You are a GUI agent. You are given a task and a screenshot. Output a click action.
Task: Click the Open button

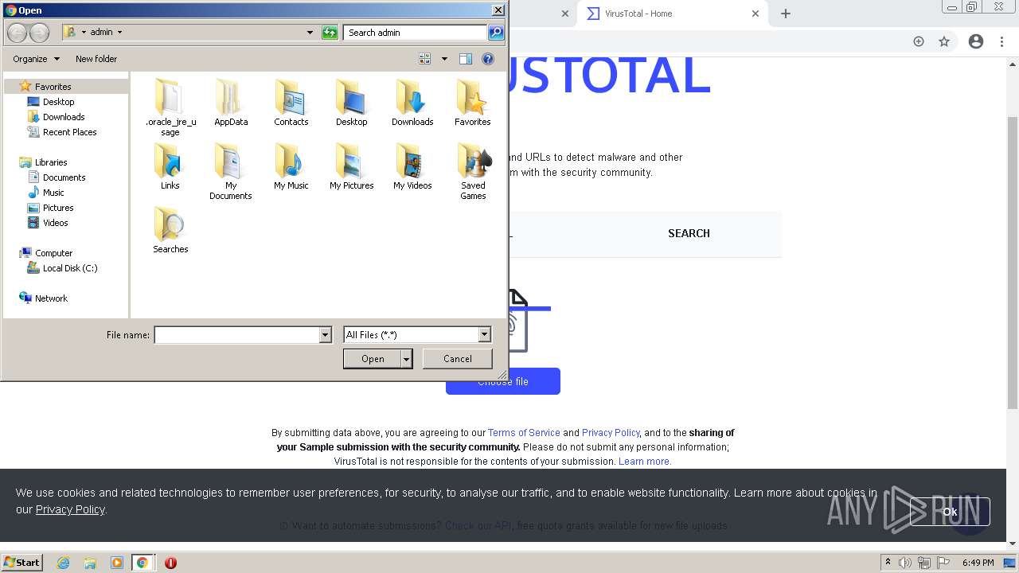pos(373,359)
